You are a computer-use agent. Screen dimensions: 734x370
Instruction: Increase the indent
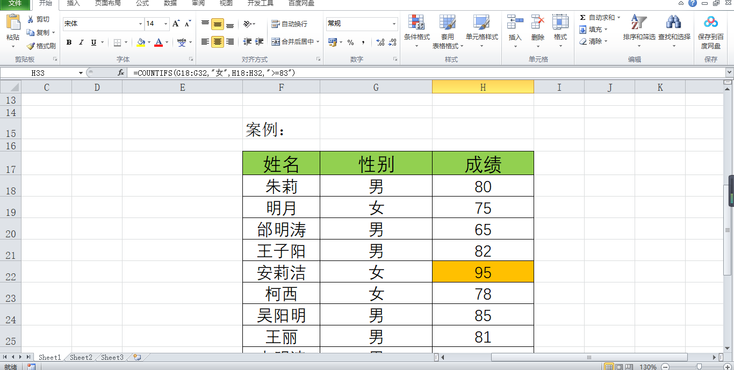[x=260, y=42]
